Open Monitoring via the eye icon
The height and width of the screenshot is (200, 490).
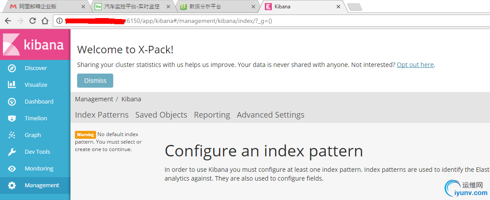pyautogui.click(x=12, y=169)
